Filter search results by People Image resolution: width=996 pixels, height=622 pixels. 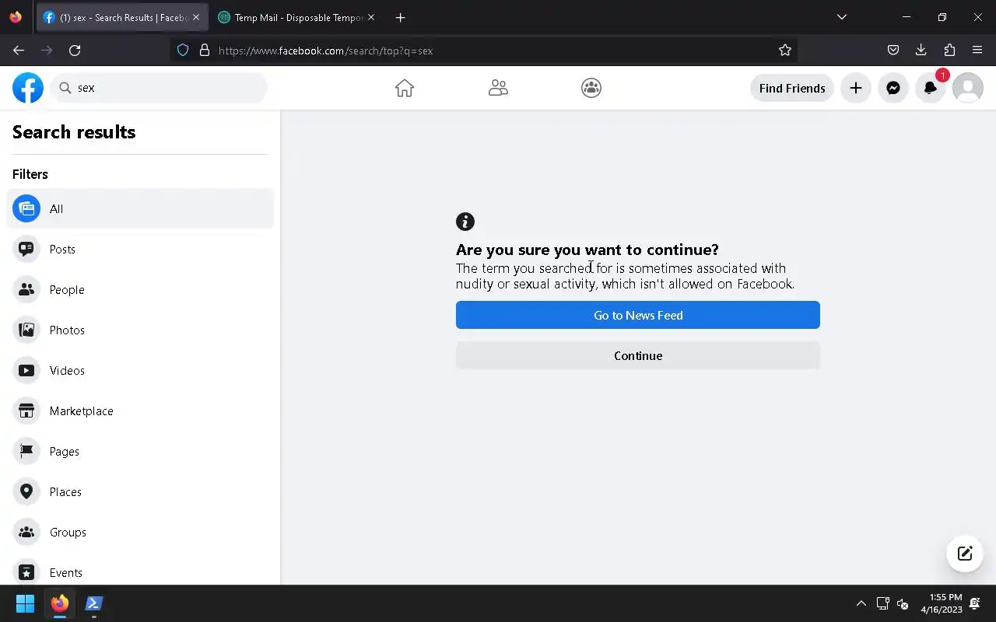140,289
